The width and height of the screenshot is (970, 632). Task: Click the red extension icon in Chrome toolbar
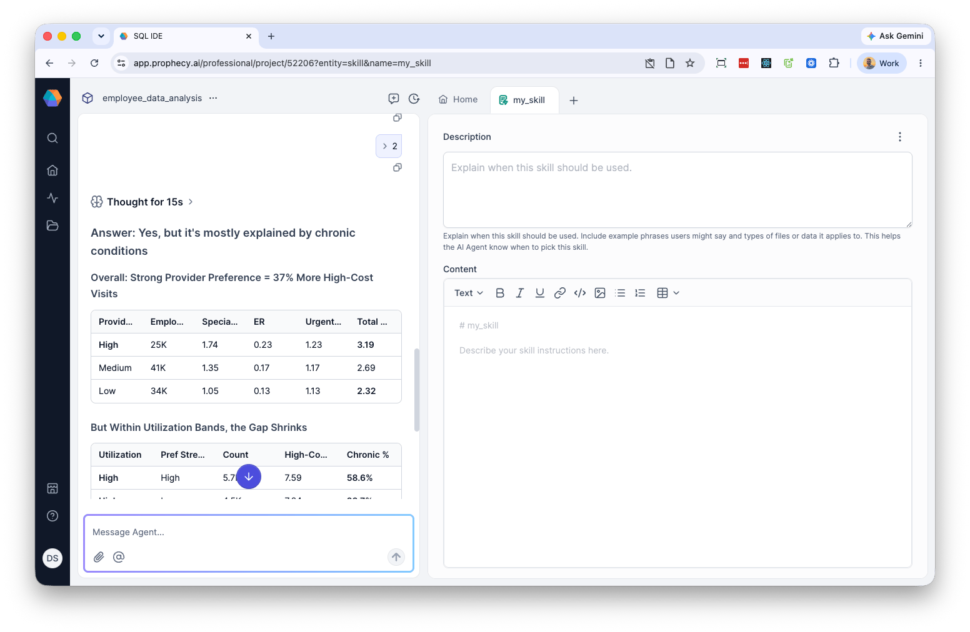click(744, 63)
